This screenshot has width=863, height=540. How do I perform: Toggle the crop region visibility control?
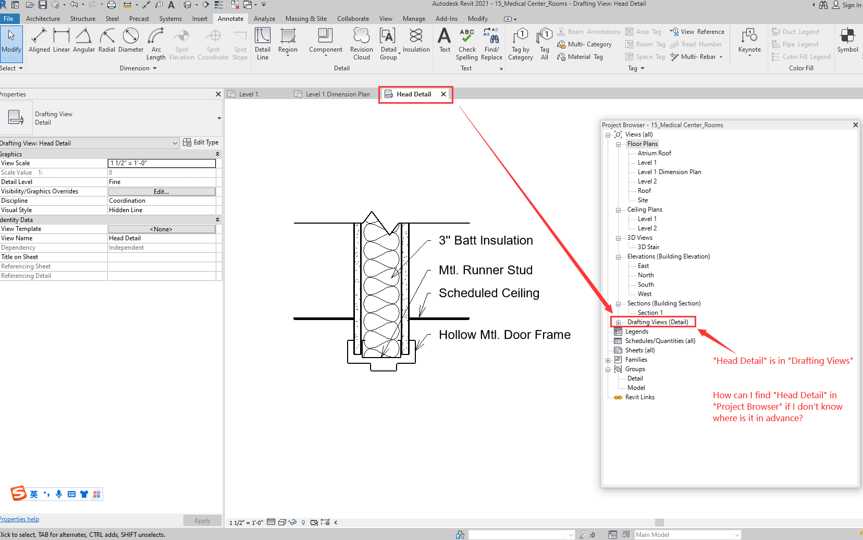[x=314, y=522]
